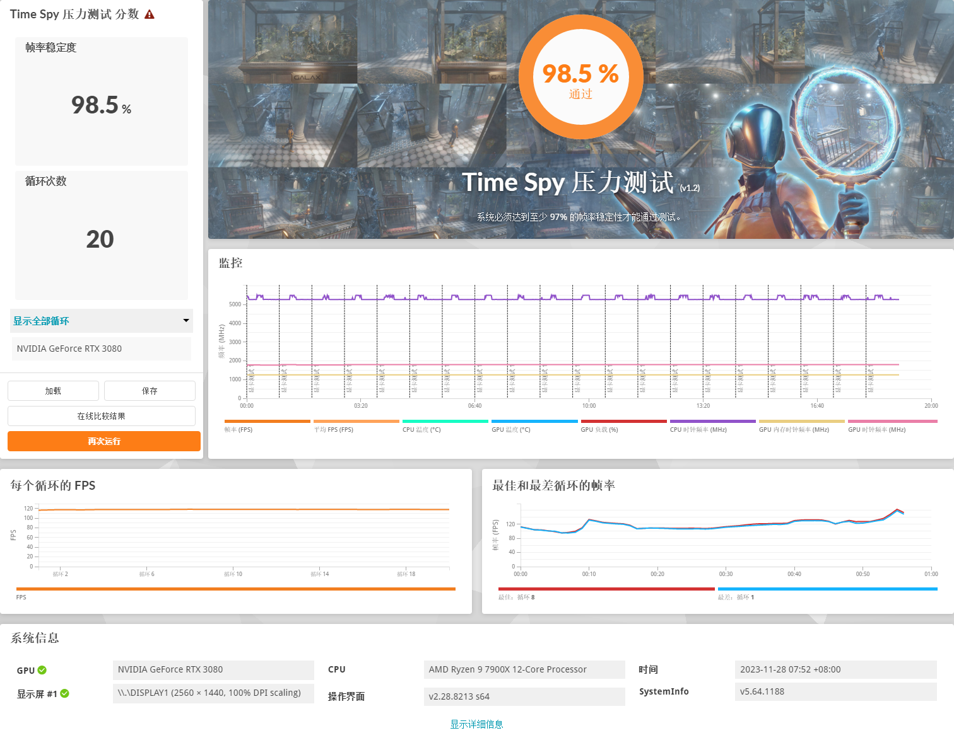Click the 循环次数 value 20

[100, 239]
